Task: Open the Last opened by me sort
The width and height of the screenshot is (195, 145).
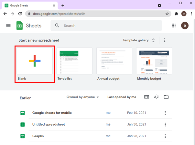Action: point(122,97)
